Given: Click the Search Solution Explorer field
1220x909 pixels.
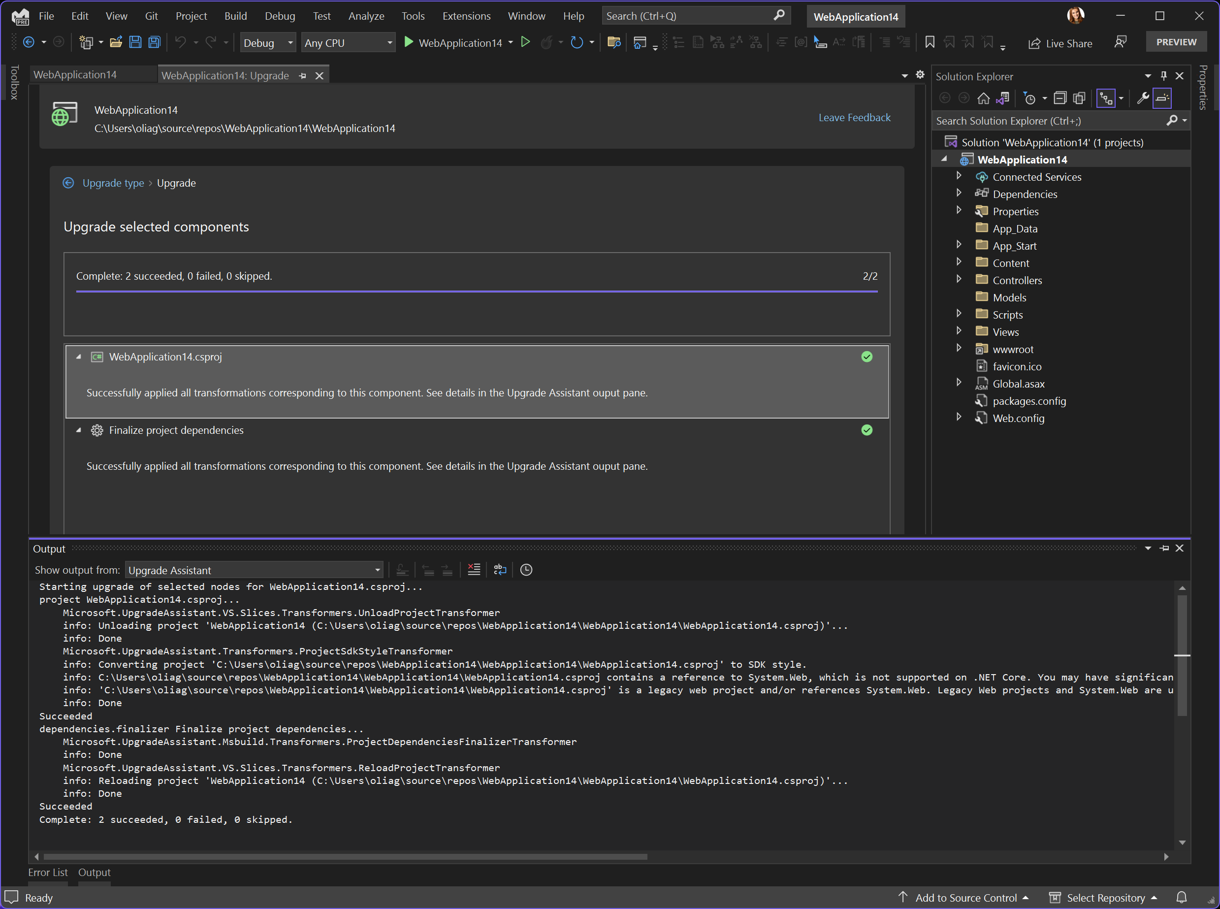Looking at the screenshot, I should point(1060,121).
